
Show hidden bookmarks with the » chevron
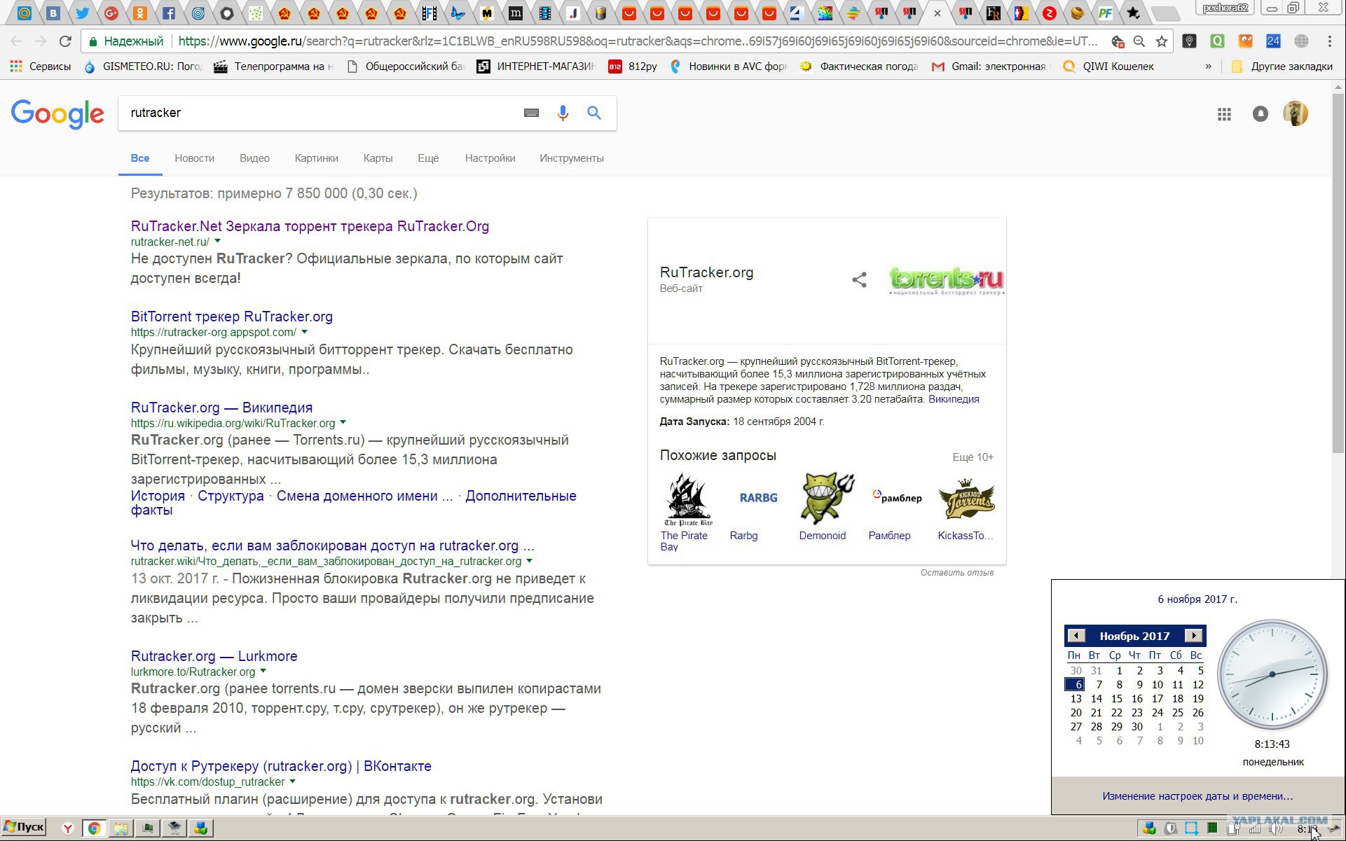tap(1208, 67)
